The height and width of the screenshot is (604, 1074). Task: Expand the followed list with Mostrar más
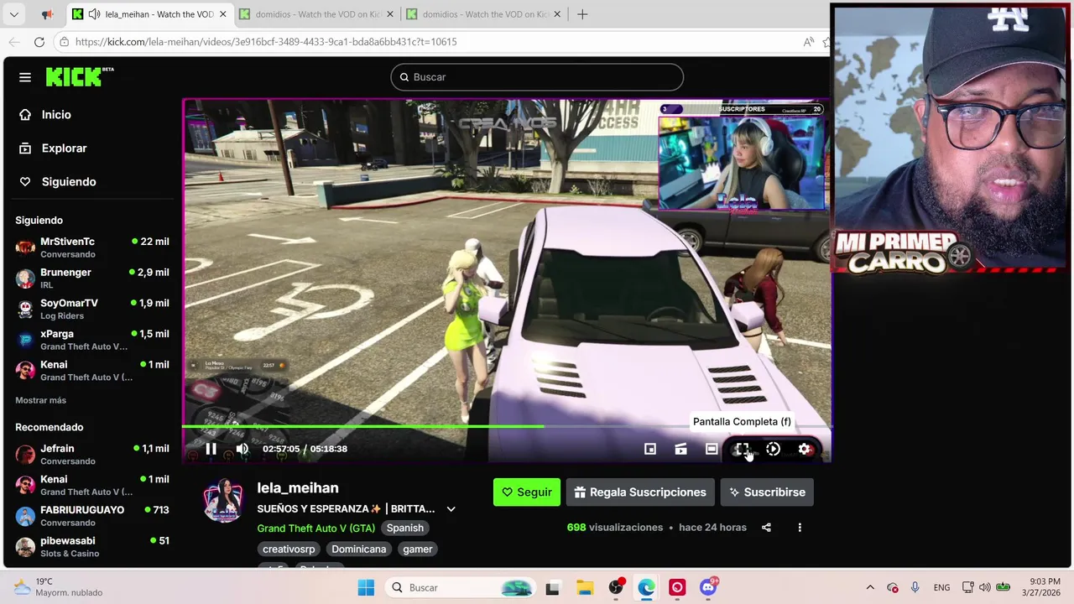[x=40, y=400]
